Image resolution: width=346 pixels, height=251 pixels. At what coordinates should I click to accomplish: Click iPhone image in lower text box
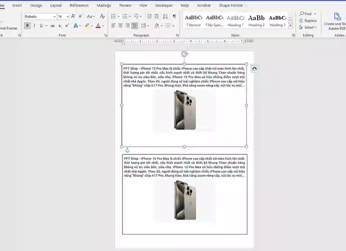point(185,200)
